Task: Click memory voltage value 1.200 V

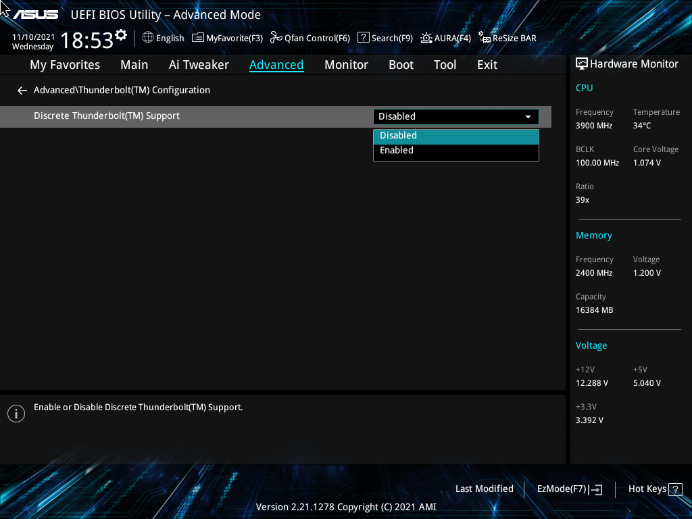Action: [647, 273]
